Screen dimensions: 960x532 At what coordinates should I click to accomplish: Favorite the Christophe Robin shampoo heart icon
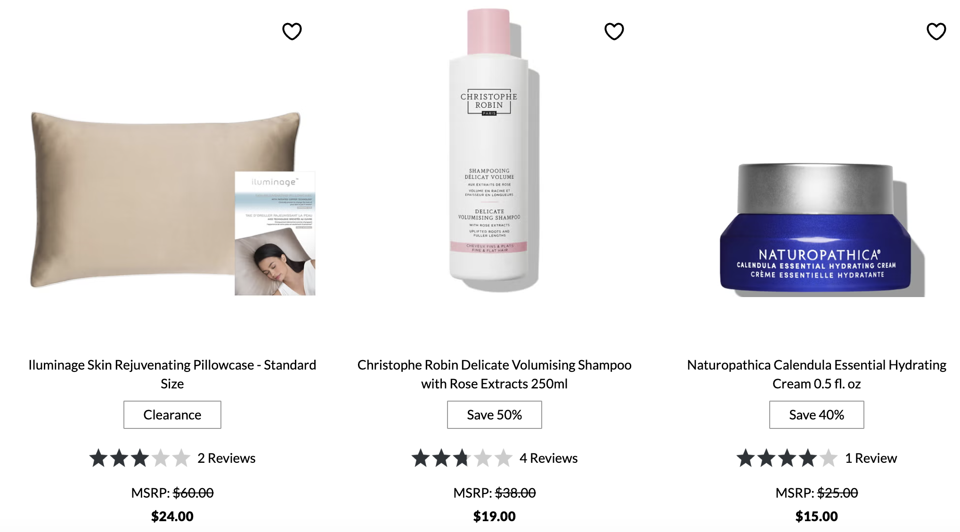[614, 32]
